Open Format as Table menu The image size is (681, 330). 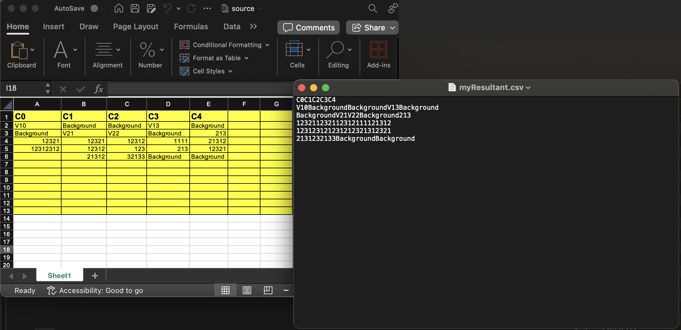[214, 58]
